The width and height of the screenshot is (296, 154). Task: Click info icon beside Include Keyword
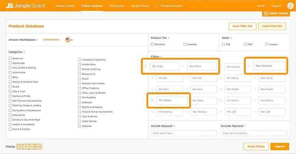click(175, 126)
